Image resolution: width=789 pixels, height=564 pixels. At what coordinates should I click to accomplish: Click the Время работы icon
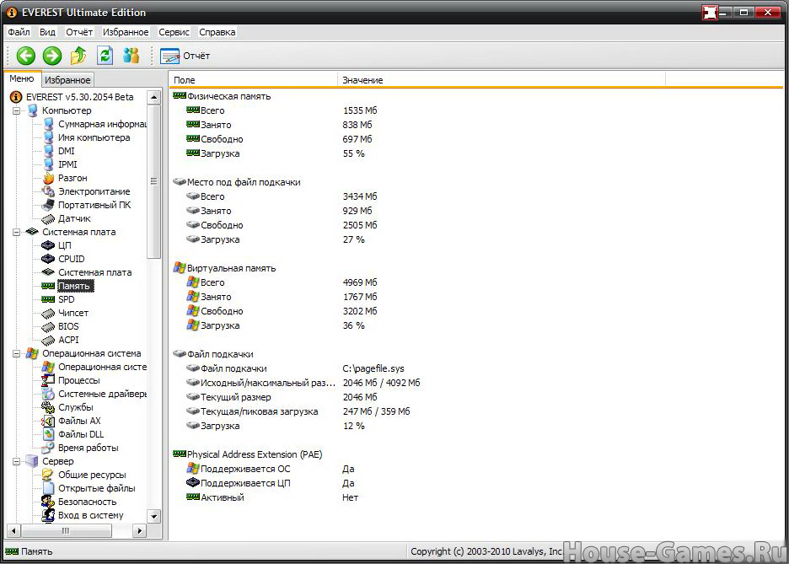[x=48, y=448]
